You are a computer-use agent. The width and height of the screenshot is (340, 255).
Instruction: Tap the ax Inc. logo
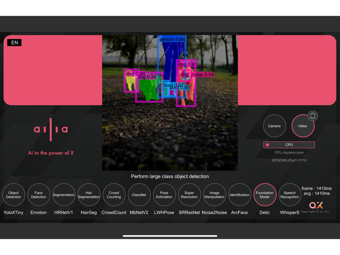coord(316,205)
